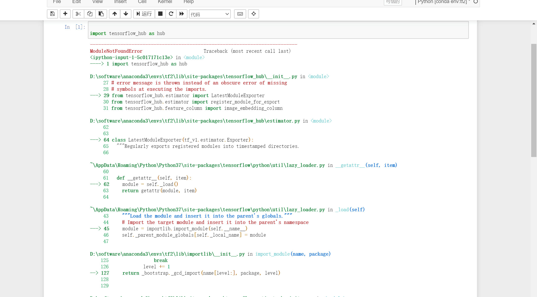The width and height of the screenshot is (537, 297).
Task: Open the cell type dropdown showing 代码
Action: point(209,14)
